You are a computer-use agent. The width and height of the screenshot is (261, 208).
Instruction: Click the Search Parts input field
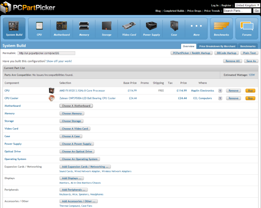tap(237, 11)
